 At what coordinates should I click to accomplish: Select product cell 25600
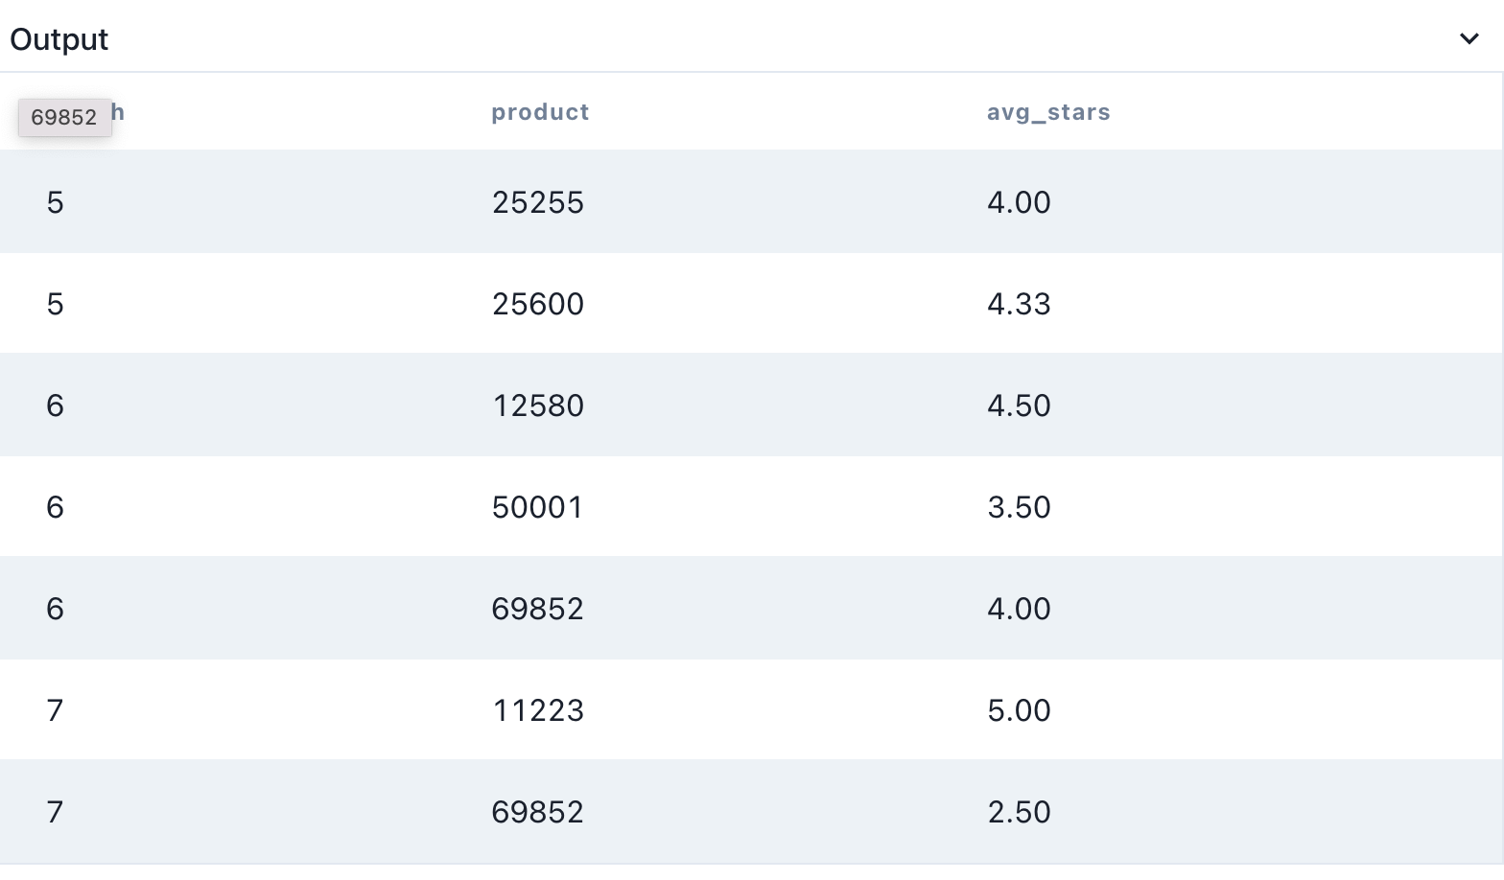(x=537, y=304)
